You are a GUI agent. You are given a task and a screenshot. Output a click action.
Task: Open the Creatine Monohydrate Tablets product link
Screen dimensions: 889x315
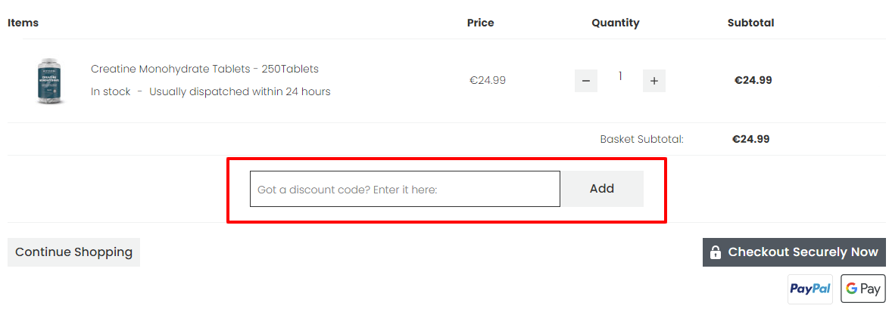pos(204,69)
